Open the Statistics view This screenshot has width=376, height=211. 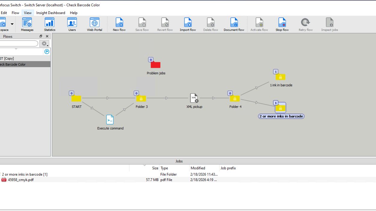pyautogui.click(x=50, y=25)
